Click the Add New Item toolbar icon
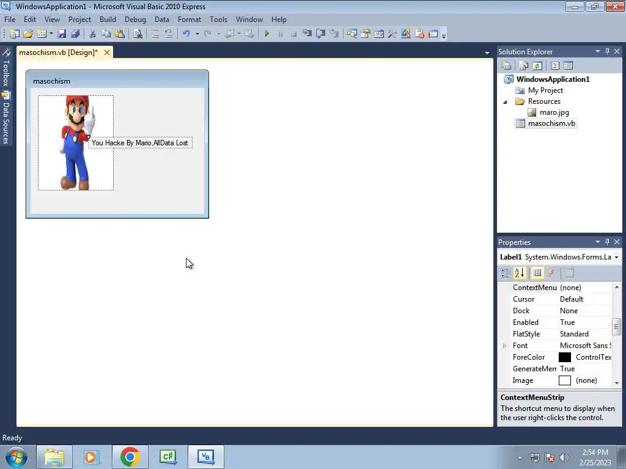The height and width of the screenshot is (469, 626). pos(42,34)
